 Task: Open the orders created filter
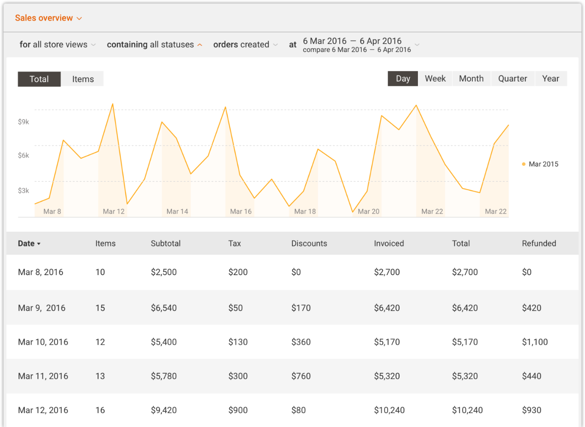pyautogui.click(x=245, y=45)
